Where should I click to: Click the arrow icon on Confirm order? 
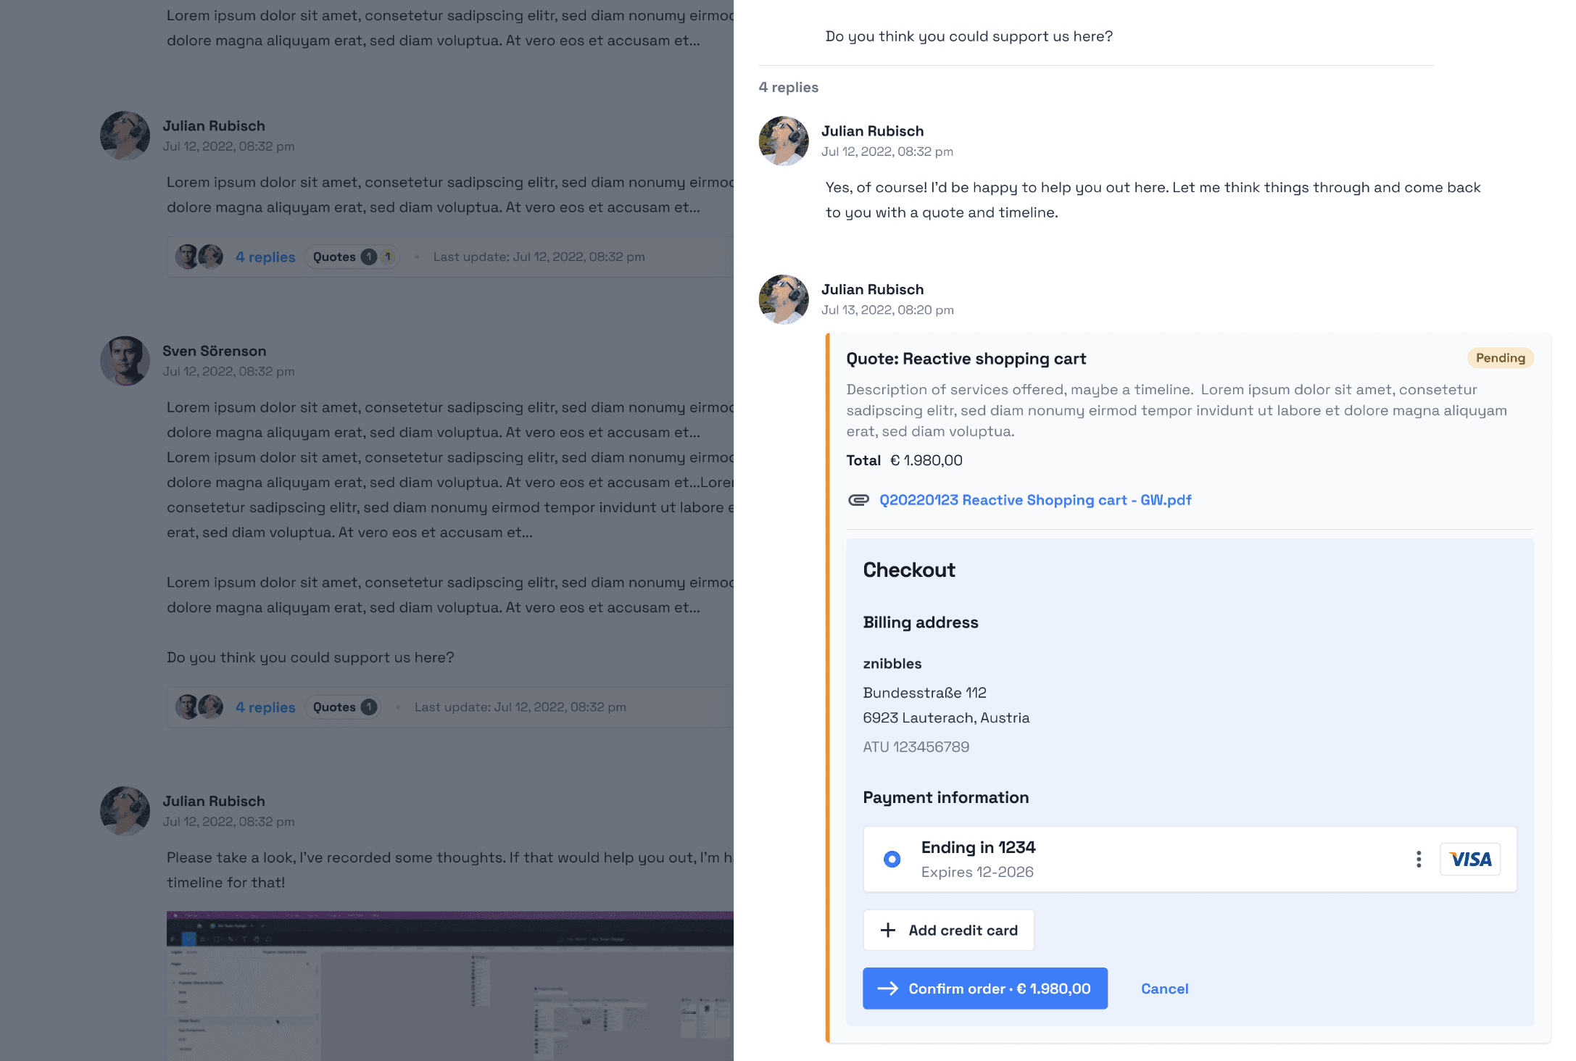[x=887, y=989]
